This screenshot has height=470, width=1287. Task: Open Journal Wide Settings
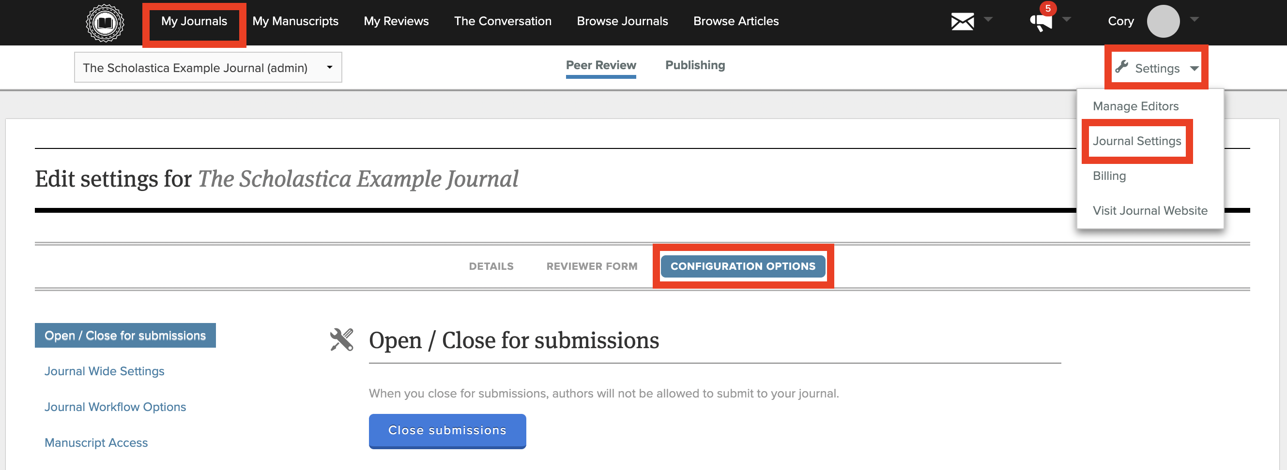pyautogui.click(x=104, y=371)
